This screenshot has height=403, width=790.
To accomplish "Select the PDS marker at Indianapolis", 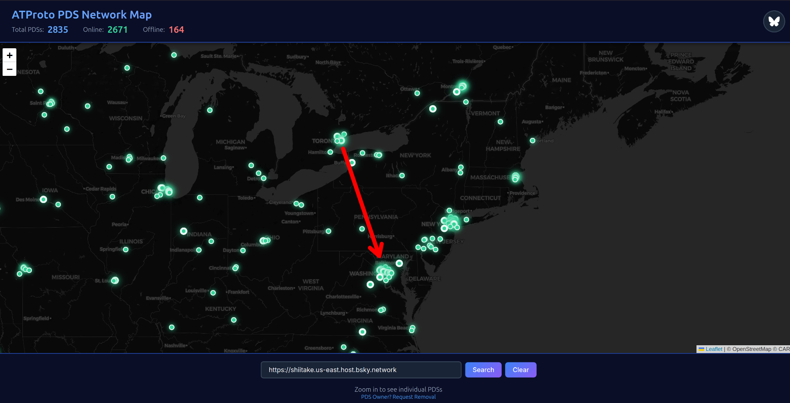I will (199, 250).
